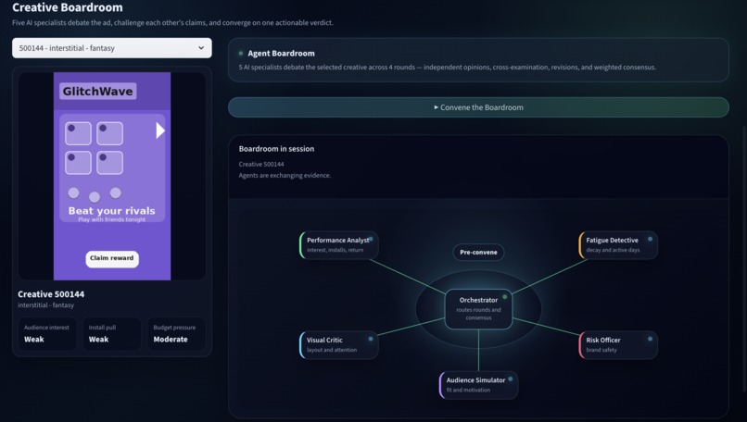
Task: Click the Pre-convene status pill
Action: click(478, 252)
